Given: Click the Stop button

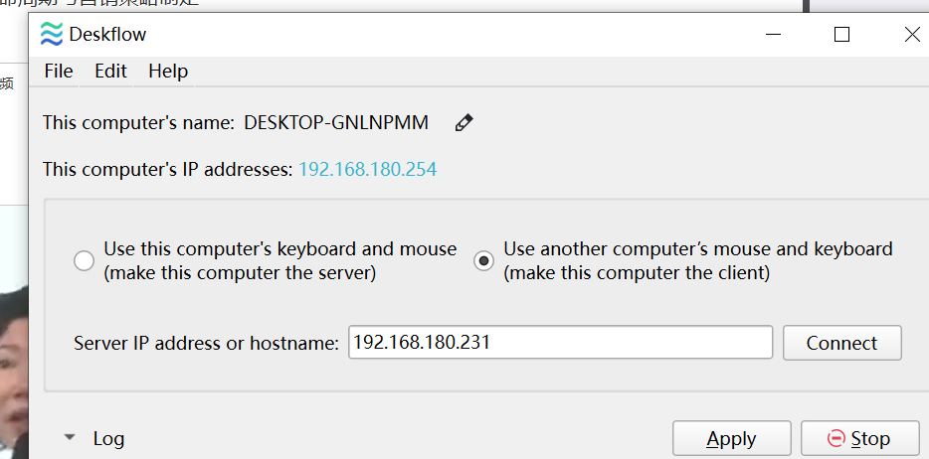Looking at the screenshot, I should pyautogui.click(x=859, y=439).
